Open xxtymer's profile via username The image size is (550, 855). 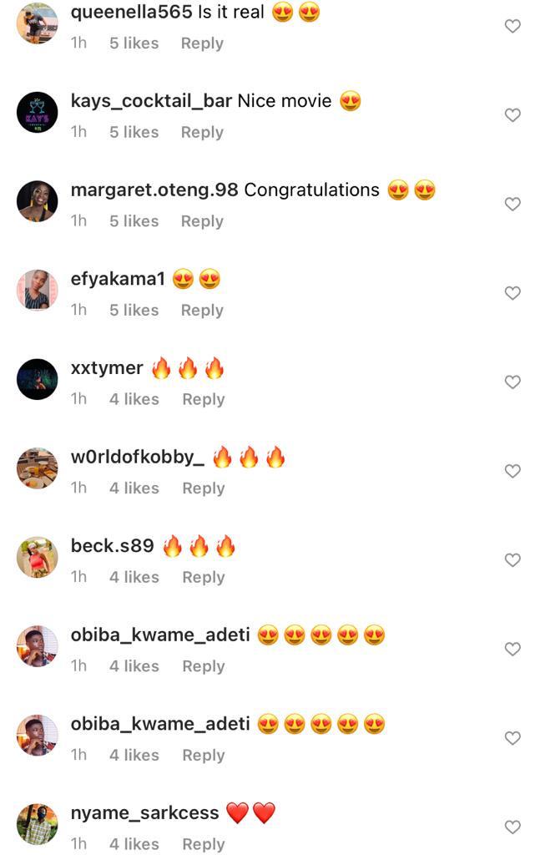tap(107, 368)
